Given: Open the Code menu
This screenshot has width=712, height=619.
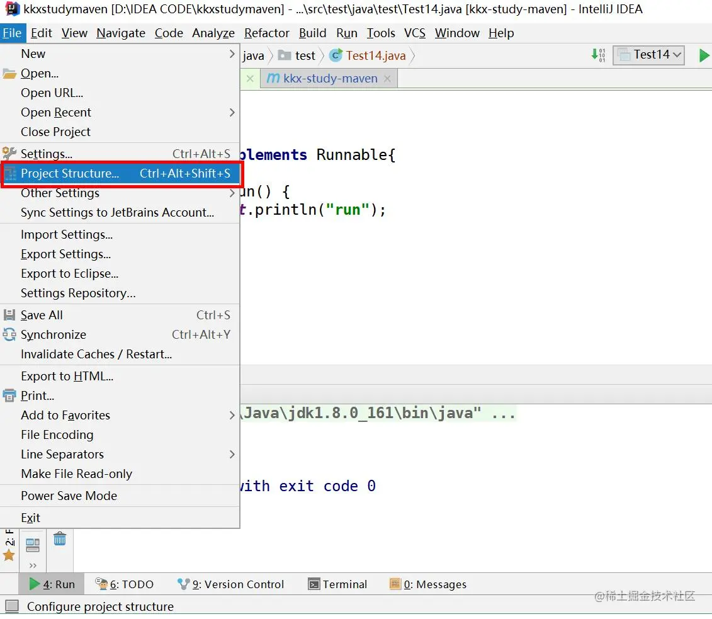Looking at the screenshot, I should click(x=169, y=33).
